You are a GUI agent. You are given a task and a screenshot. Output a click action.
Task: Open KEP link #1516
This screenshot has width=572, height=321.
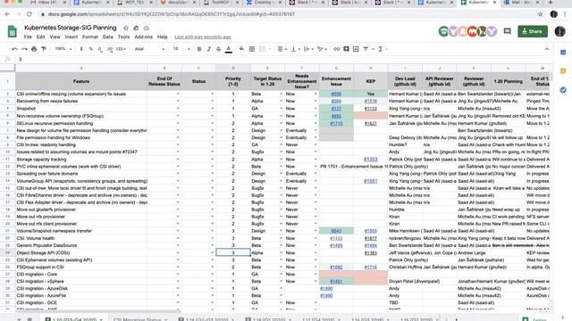(x=371, y=101)
